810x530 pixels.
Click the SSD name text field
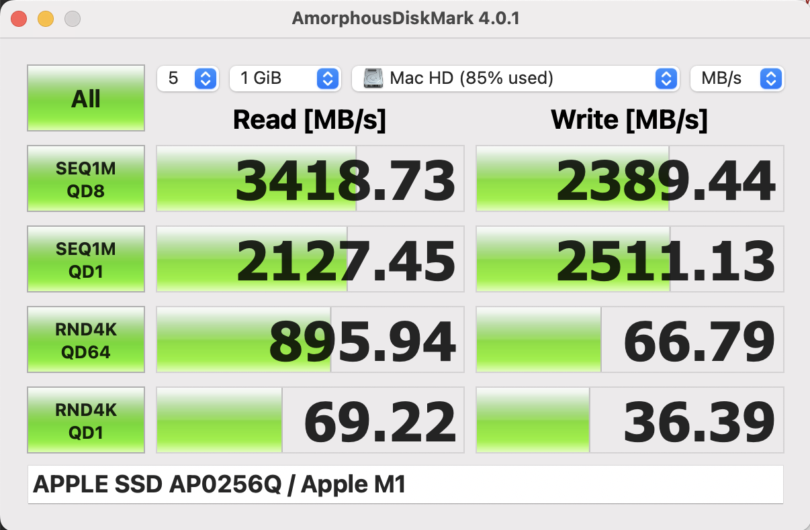[x=405, y=484]
